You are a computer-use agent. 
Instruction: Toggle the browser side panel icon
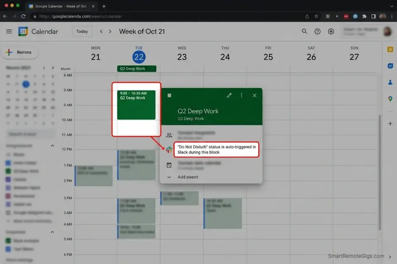click(373, 16)
